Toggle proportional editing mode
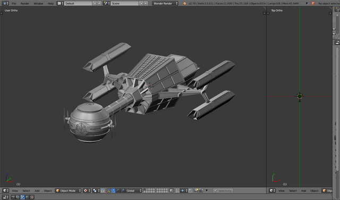 pyautogui.click(x=177, y=190)
